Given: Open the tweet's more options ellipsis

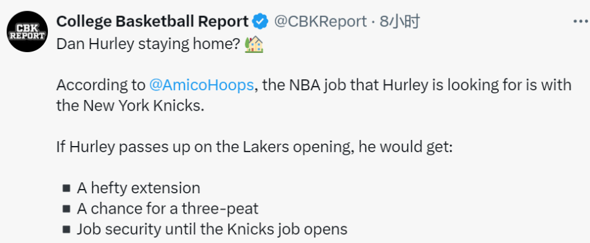Looking at the screenshot, I should (x=580, y=21).
